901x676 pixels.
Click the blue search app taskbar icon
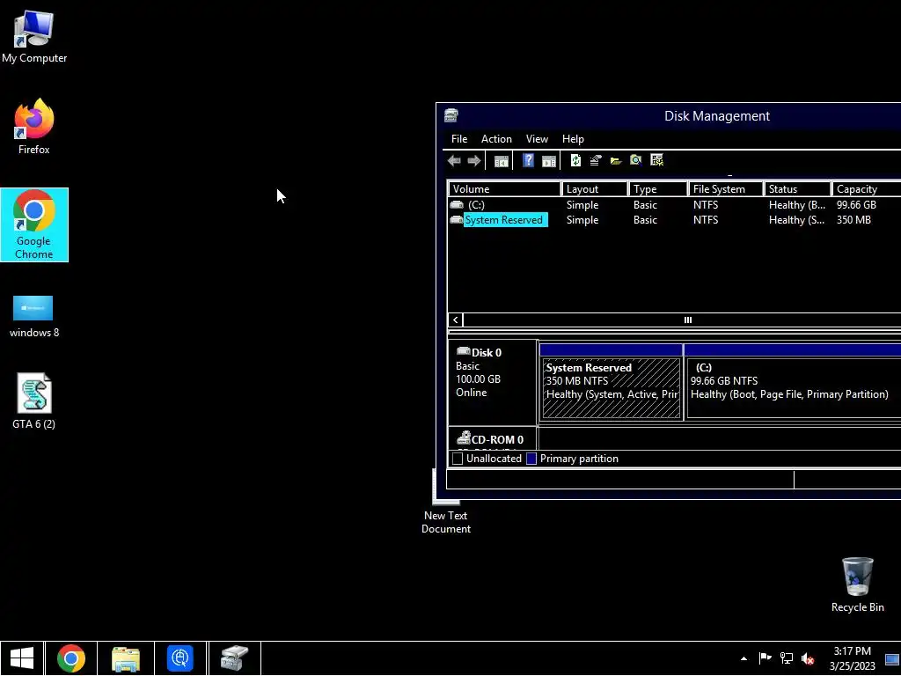[179, 658]
